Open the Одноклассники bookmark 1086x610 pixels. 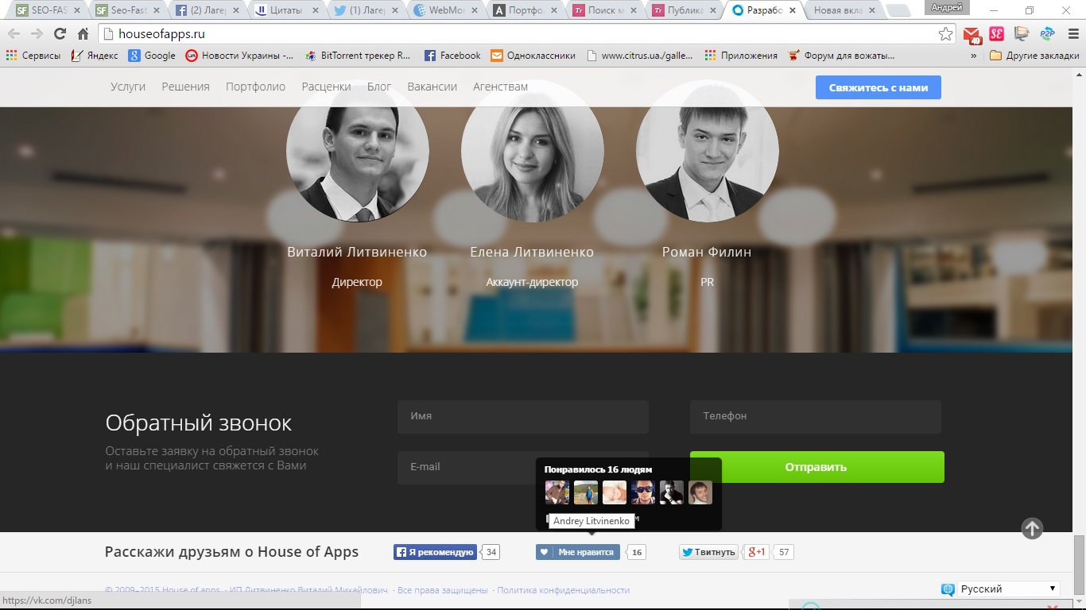click(533, 56)
